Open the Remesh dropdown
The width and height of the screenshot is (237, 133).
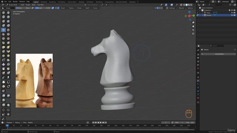coord(182,8)
